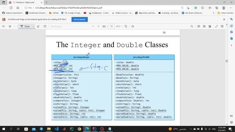This screenshot has width=235, height=132.
Task: Click the ENG language indicator
Action: point(214,129)
